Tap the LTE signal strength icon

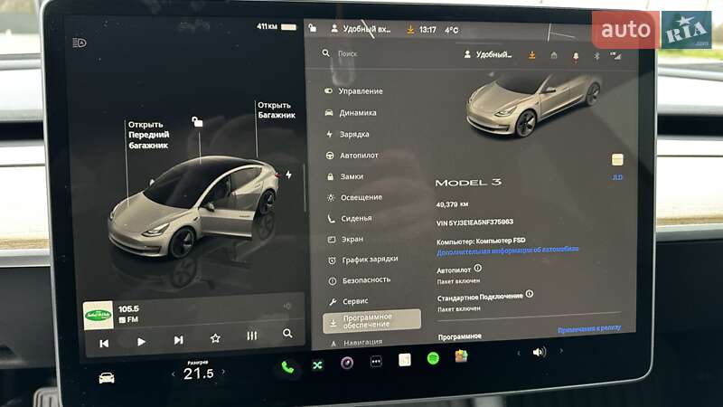[x=615, y=56]
